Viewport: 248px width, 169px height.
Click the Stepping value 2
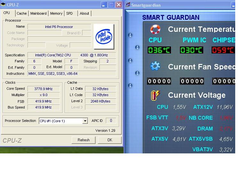(x=108, y=61)
